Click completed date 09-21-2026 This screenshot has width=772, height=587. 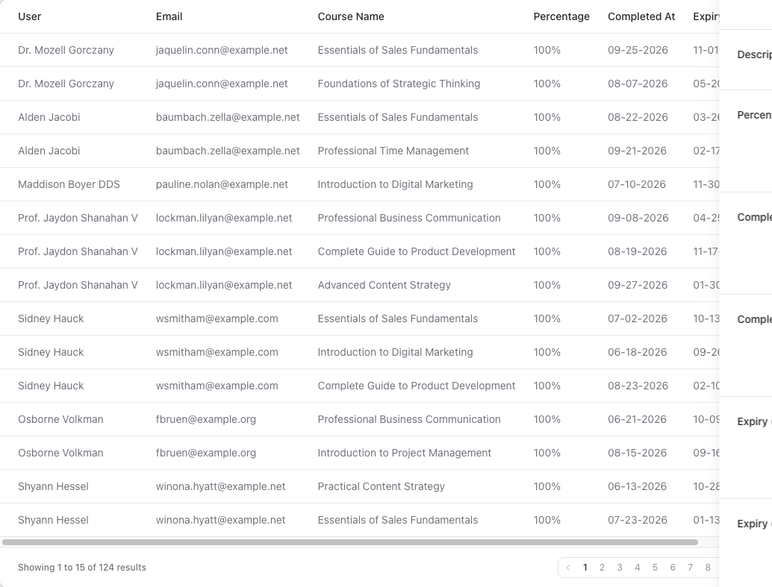637,151
